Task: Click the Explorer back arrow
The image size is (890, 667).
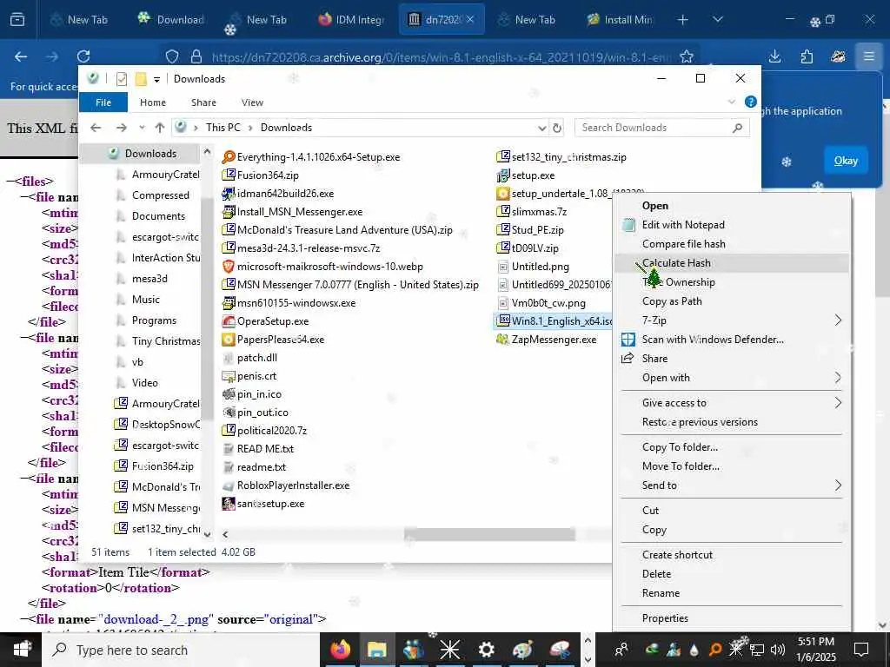Action: (96, 128)
